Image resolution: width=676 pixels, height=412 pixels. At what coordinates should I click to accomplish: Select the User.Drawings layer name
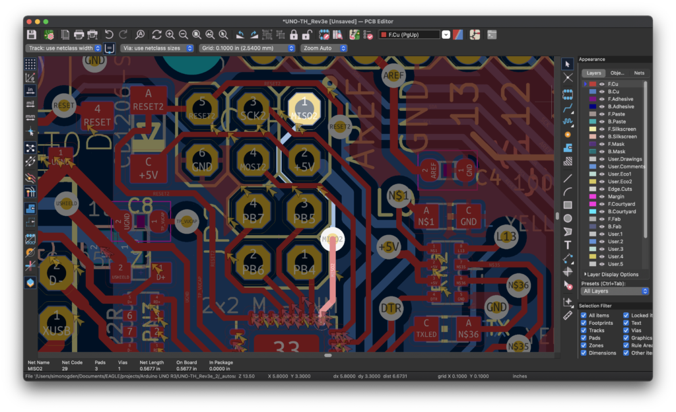[625, 160]
